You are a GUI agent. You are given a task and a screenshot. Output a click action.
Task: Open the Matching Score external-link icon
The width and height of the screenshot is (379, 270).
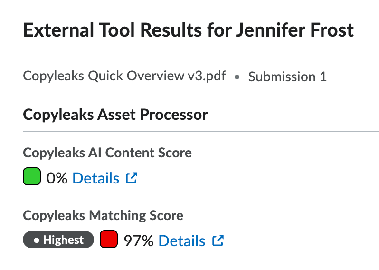(x=218, y=241)
